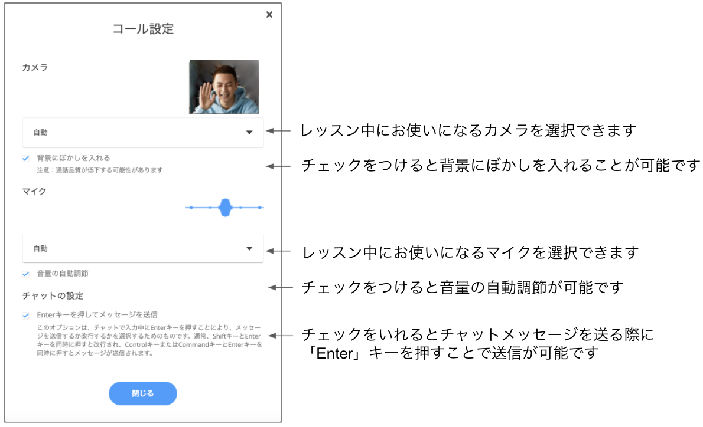Dismiss the dialog with the X
Viewport: 703px width, 427px height.
pos(269,14)
